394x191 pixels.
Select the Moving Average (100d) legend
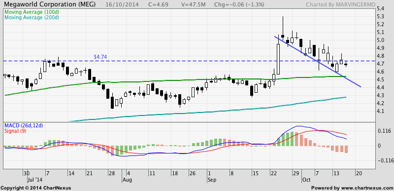click(32, 12)
